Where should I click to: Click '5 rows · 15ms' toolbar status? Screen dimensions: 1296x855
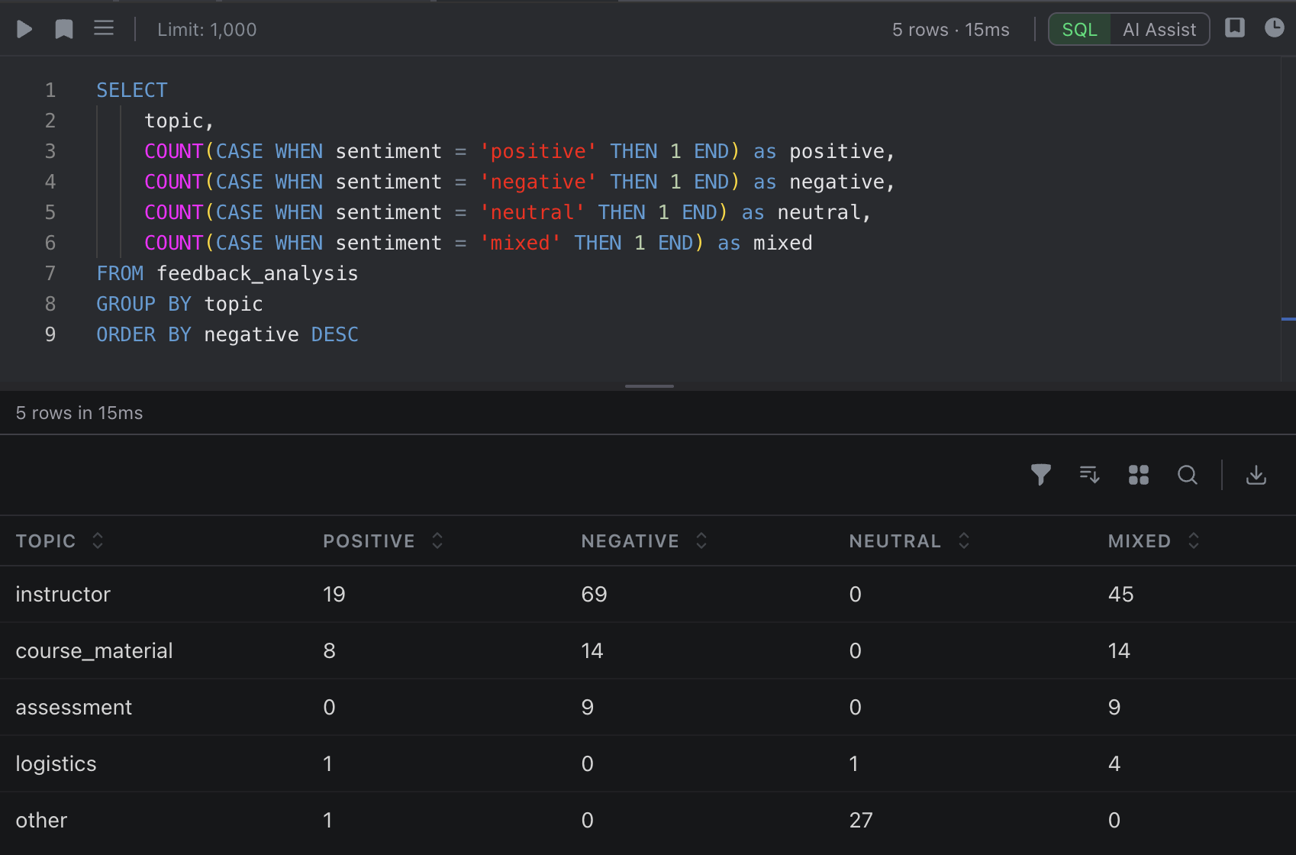(x=950, y=30)
